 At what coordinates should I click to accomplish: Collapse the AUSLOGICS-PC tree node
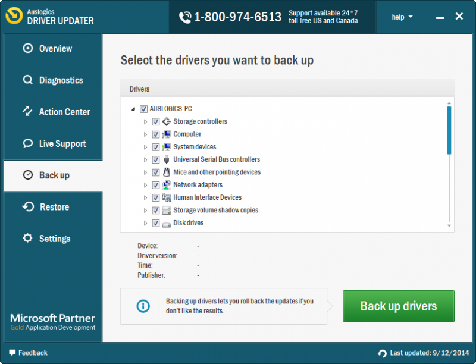(133, 109)
